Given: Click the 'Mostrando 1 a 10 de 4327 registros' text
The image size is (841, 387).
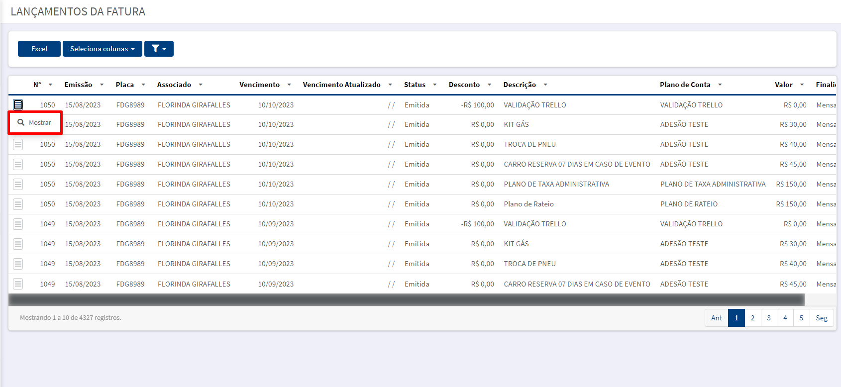Looking at the screenshot, I should click(71, 317).
